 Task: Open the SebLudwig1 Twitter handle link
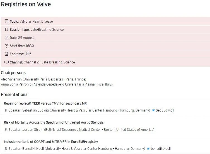coord(165,110)
